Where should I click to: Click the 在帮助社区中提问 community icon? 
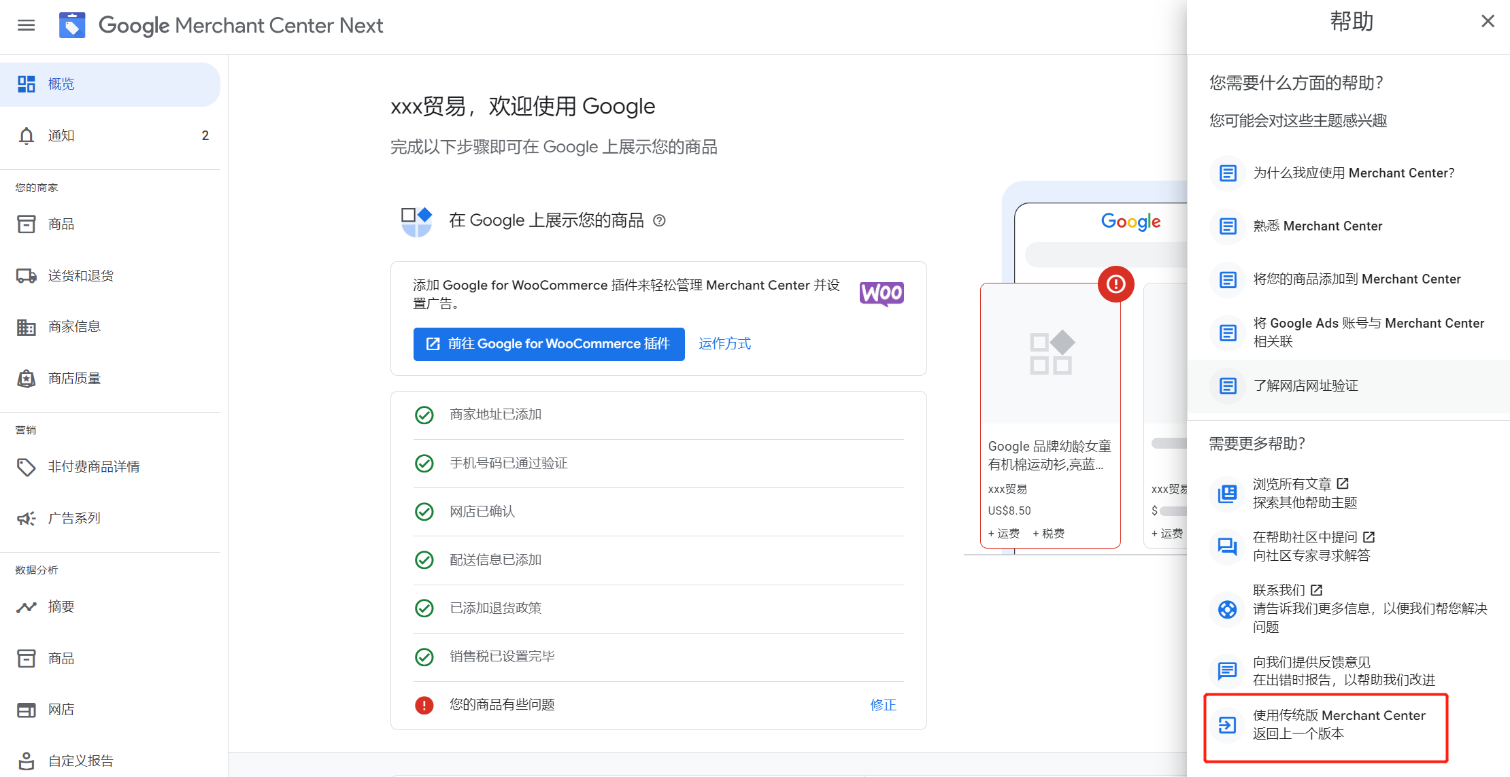(x=1228, y=546)
